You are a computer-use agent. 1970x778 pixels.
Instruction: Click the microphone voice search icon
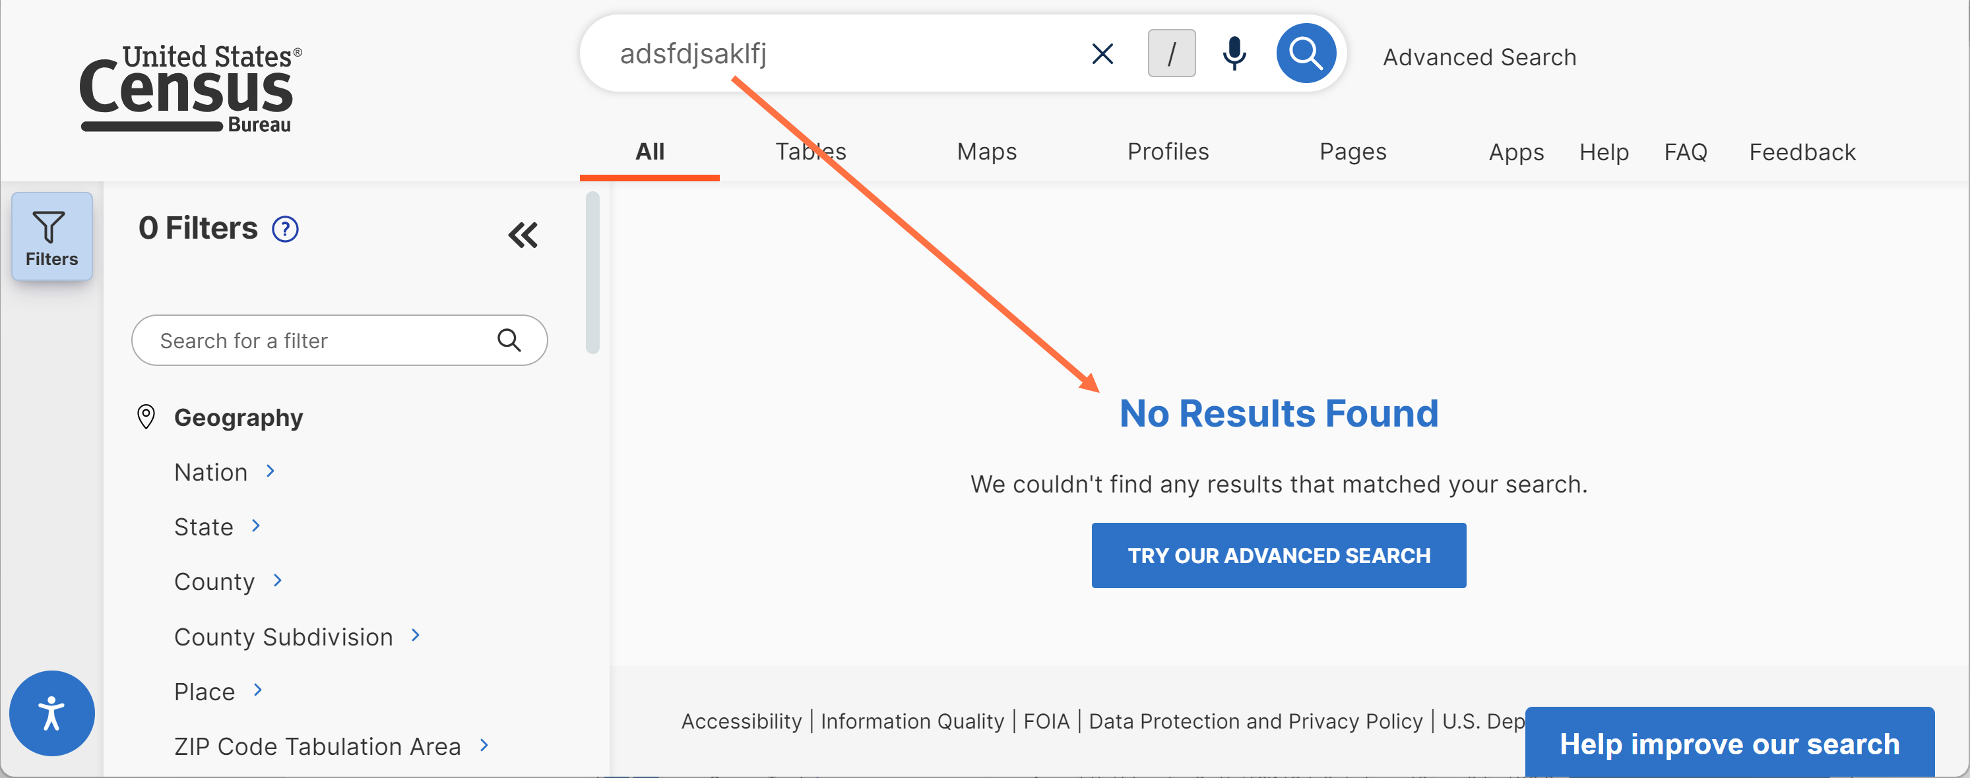coord(1234,53)
